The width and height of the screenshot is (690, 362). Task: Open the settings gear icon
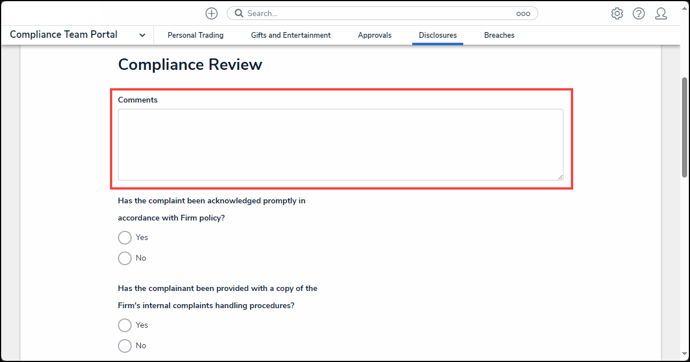617,14
